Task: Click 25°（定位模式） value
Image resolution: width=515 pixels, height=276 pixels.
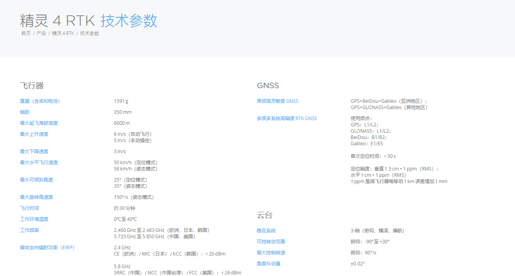Action: pos(131,180)
